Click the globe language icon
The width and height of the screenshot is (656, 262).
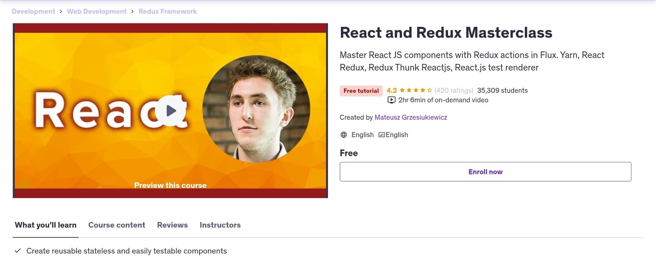pyautogui.click(x=344, y=135)
